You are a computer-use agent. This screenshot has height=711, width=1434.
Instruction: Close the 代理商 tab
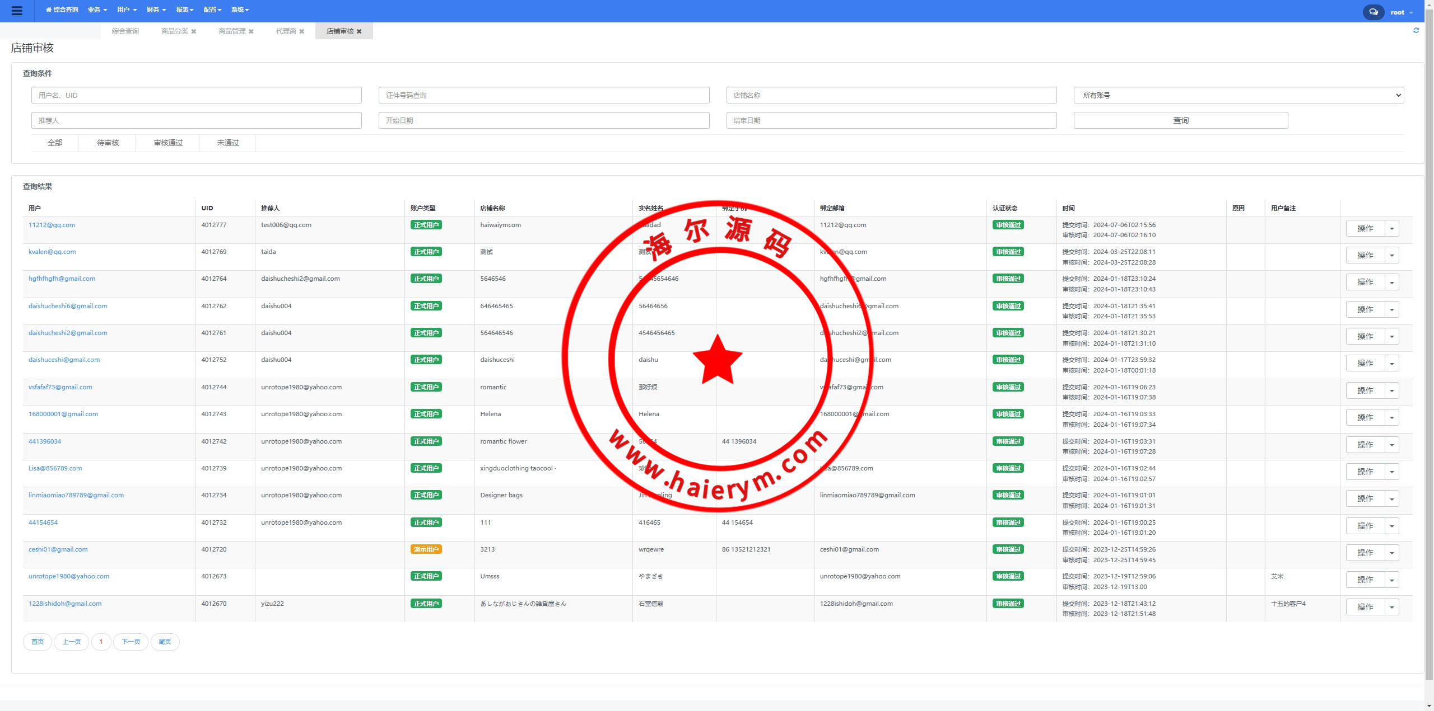click(x=302, y=31)
